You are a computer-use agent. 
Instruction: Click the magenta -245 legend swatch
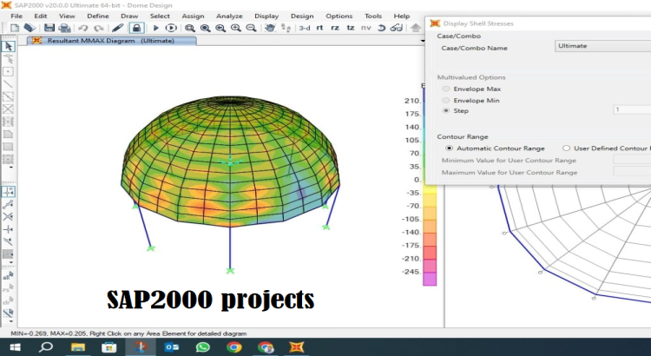[x=430, y=279]
